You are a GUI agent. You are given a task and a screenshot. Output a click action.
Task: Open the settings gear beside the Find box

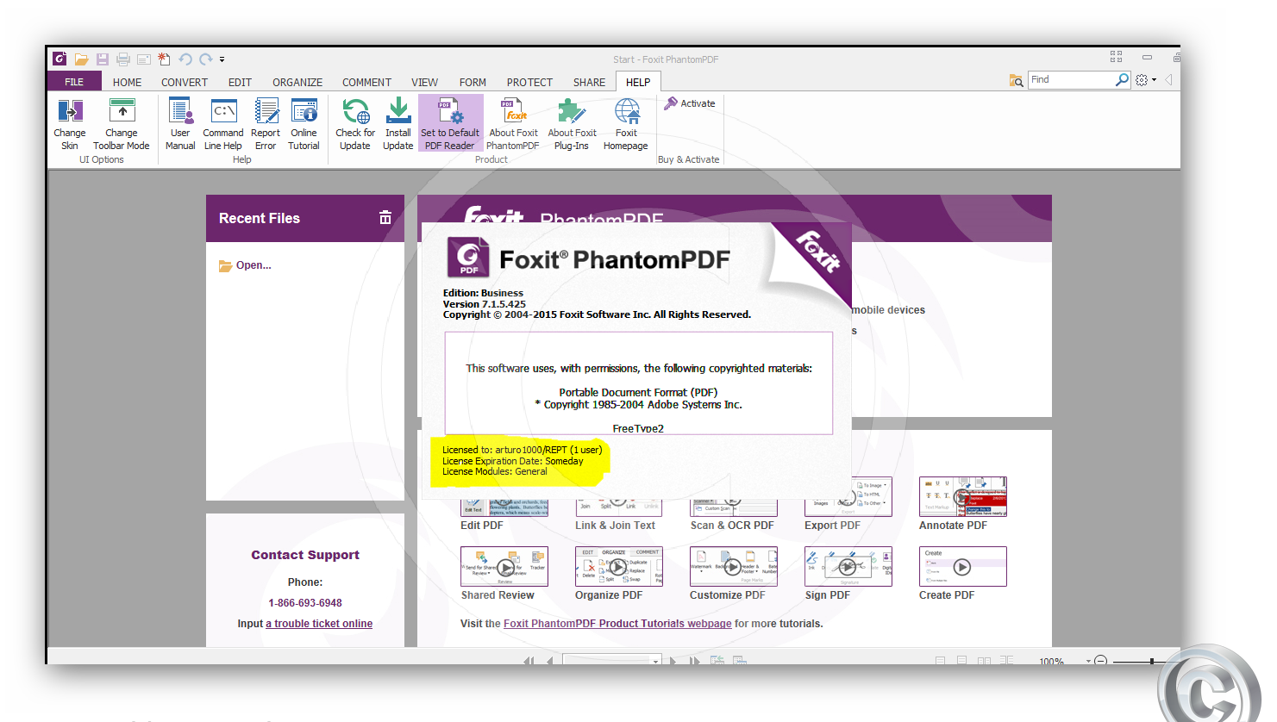tap(1142, 79)
